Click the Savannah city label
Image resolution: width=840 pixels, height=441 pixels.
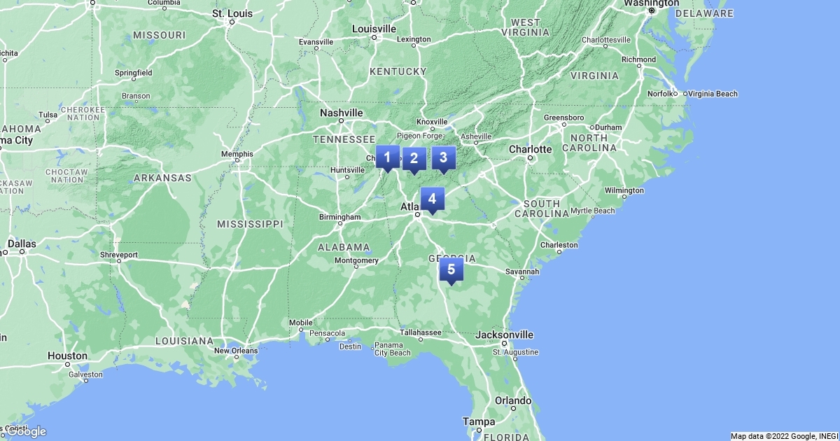point(524,271)
